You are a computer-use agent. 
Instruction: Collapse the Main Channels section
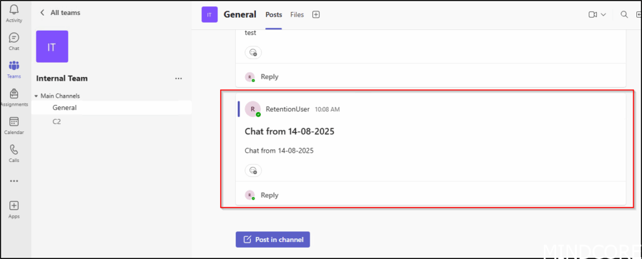36,96
